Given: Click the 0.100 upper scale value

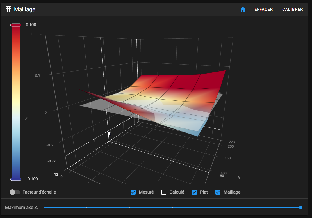Looking at the screenshot, I should click(31, 25).
